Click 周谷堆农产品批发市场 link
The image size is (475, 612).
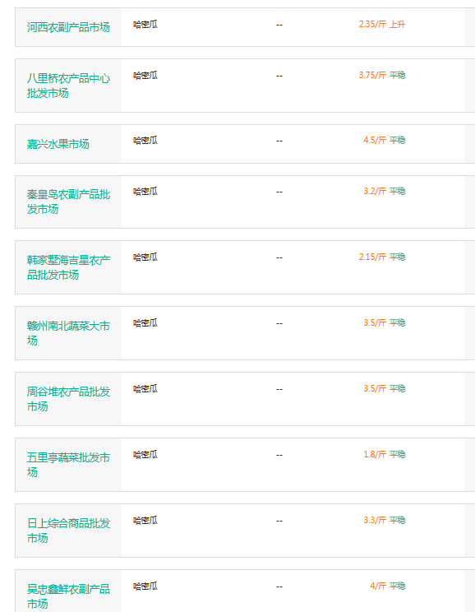click(68, 399)
